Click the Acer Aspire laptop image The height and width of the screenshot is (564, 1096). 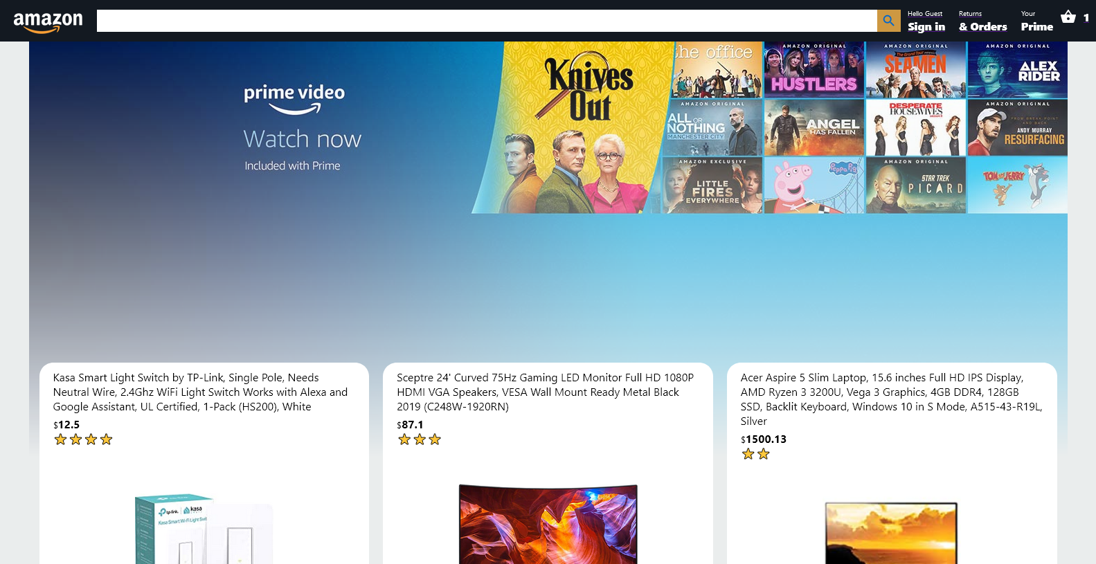(891, 533)
